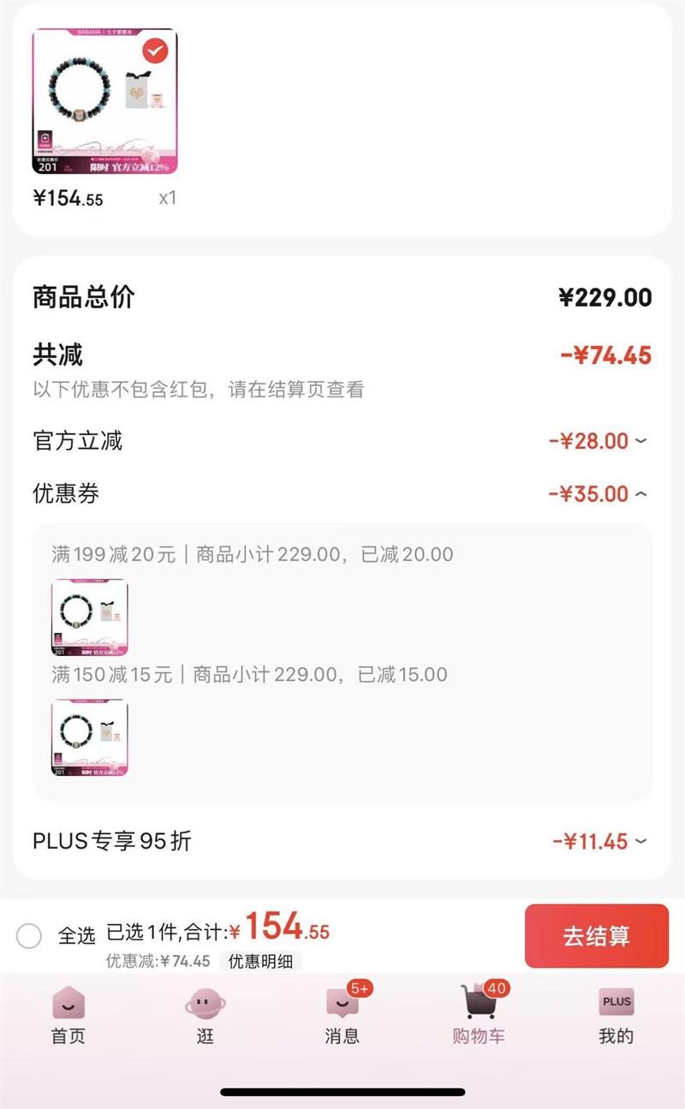Open the 购物车 cart icon
The height and width of the screenshot is (1109, 685).
478,1003
